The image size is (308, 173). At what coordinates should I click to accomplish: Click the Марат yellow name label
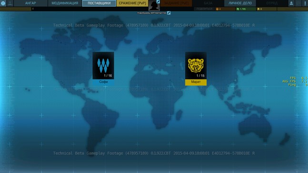tap(196, 82)
